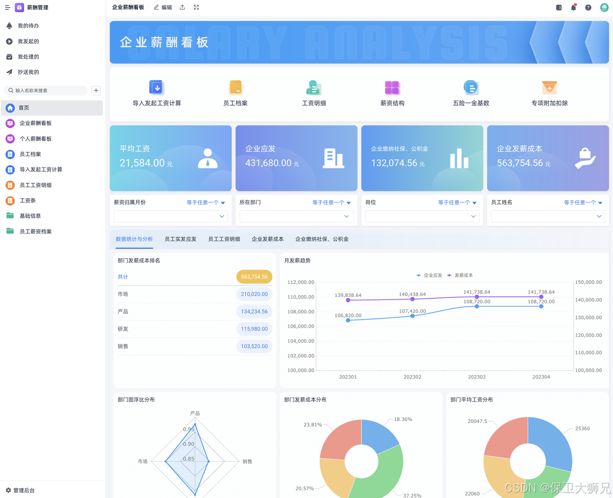Viewport: 613px width, 498px height.
Task: Click the 平均工资 summary card
Action: tap(171, 158)
